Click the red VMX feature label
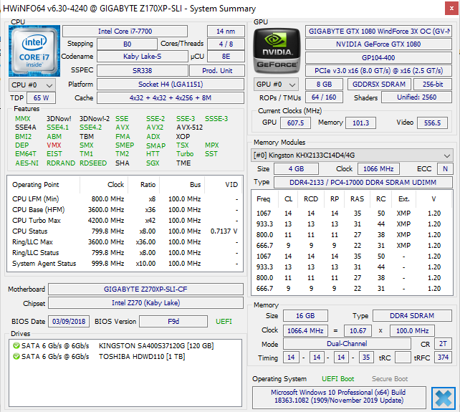 tap(54, 145)
